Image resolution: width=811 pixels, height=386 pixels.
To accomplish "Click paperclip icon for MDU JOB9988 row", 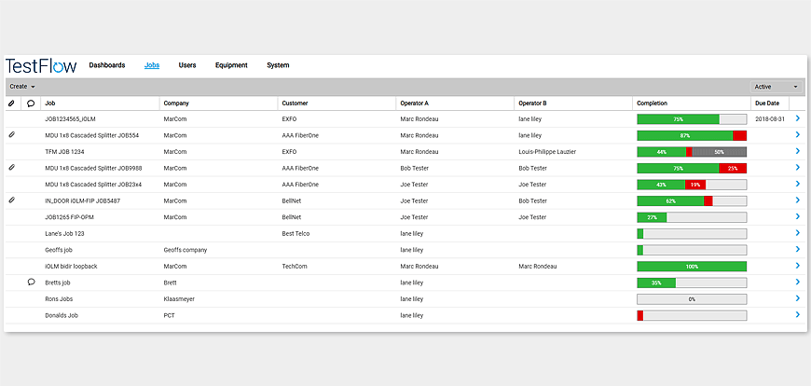I will coord(12,168).
